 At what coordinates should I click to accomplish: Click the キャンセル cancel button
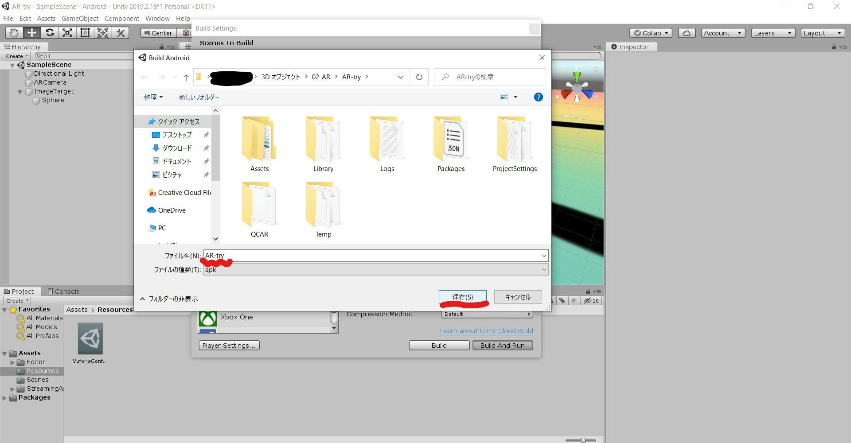[518, 297]
